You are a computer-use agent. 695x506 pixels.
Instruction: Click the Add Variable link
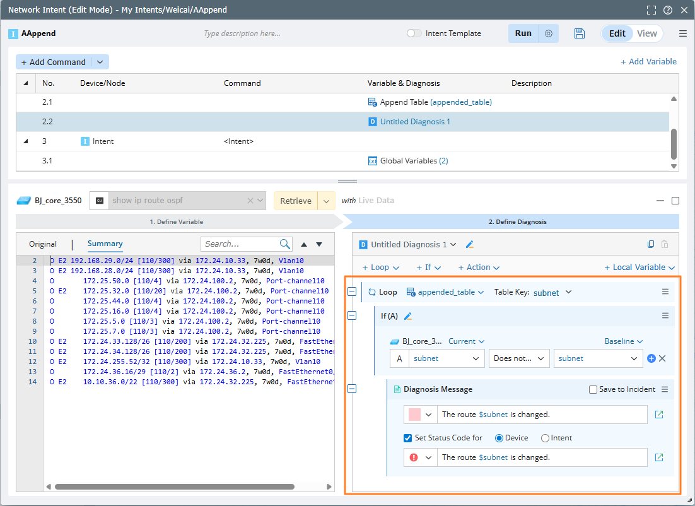(x=648, y=62)
